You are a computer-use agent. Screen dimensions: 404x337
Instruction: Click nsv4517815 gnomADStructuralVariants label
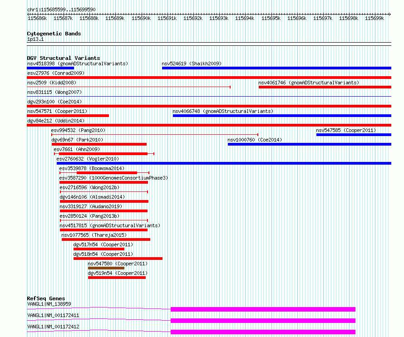110,225
